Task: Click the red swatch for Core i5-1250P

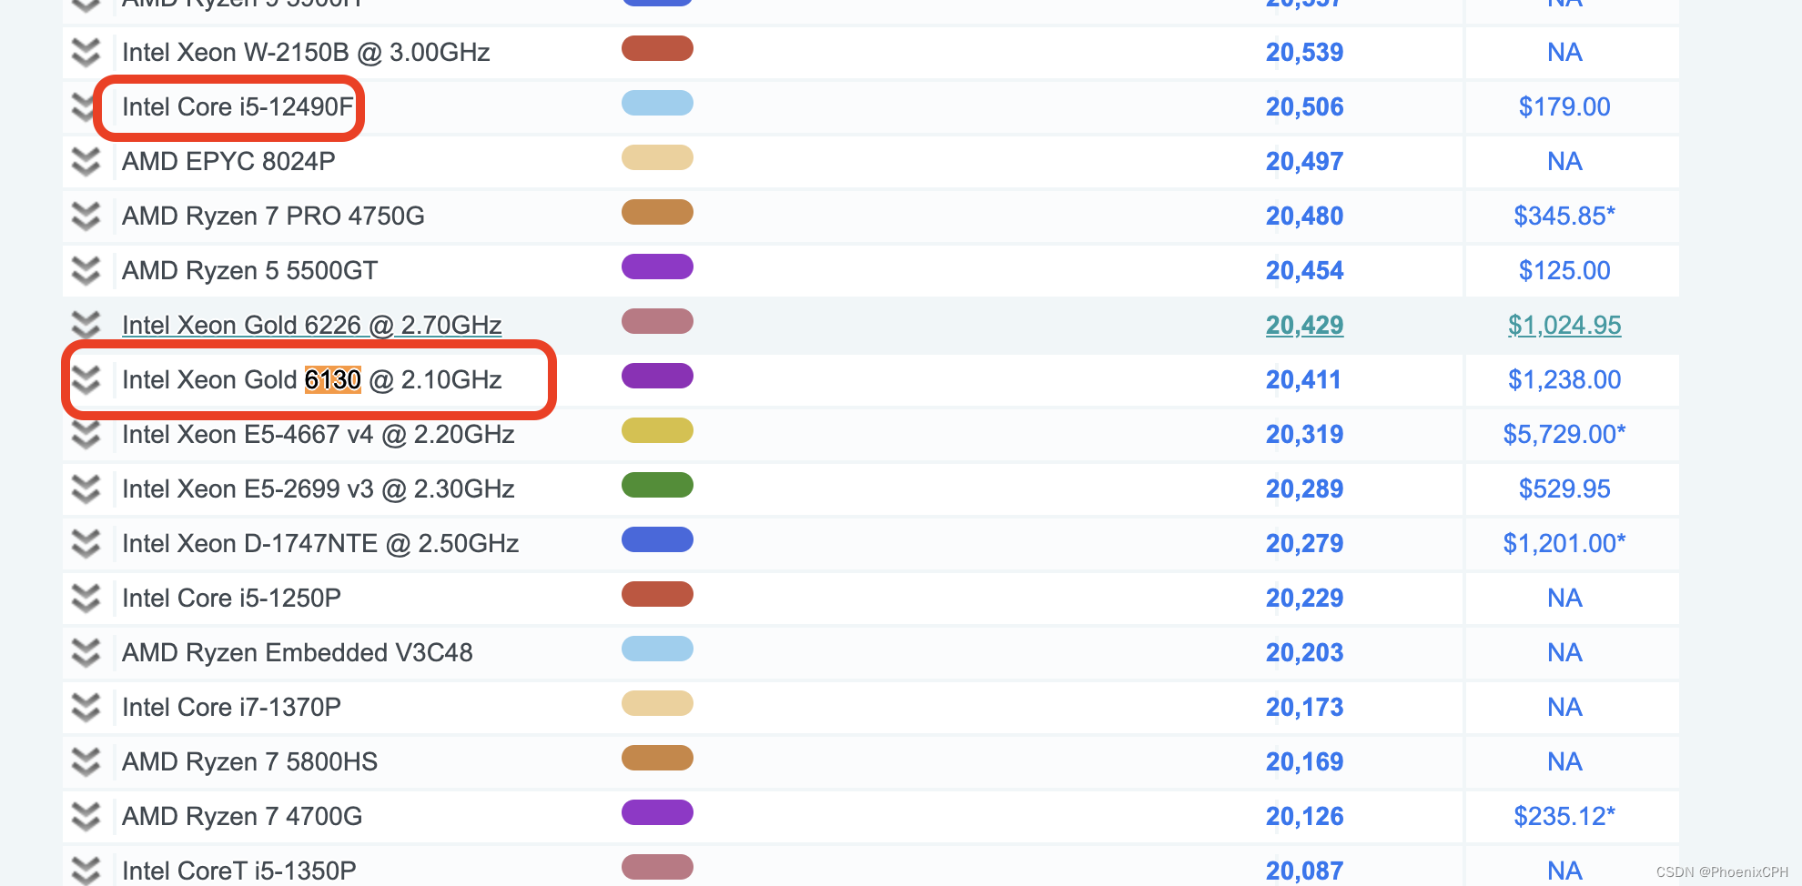Action: coord(657,594)
